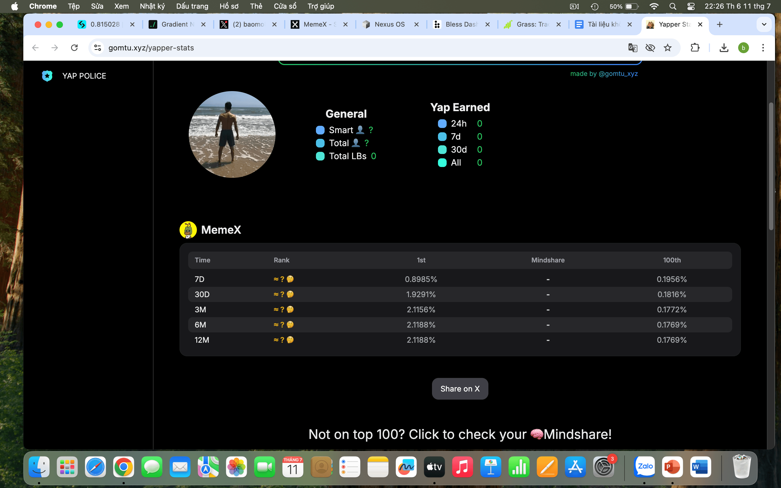The height and width of the screenshot is (488, 781).
Task: Expand the tab search dropdown chevron
Action: pyautogui.click(x=764, y=24)
